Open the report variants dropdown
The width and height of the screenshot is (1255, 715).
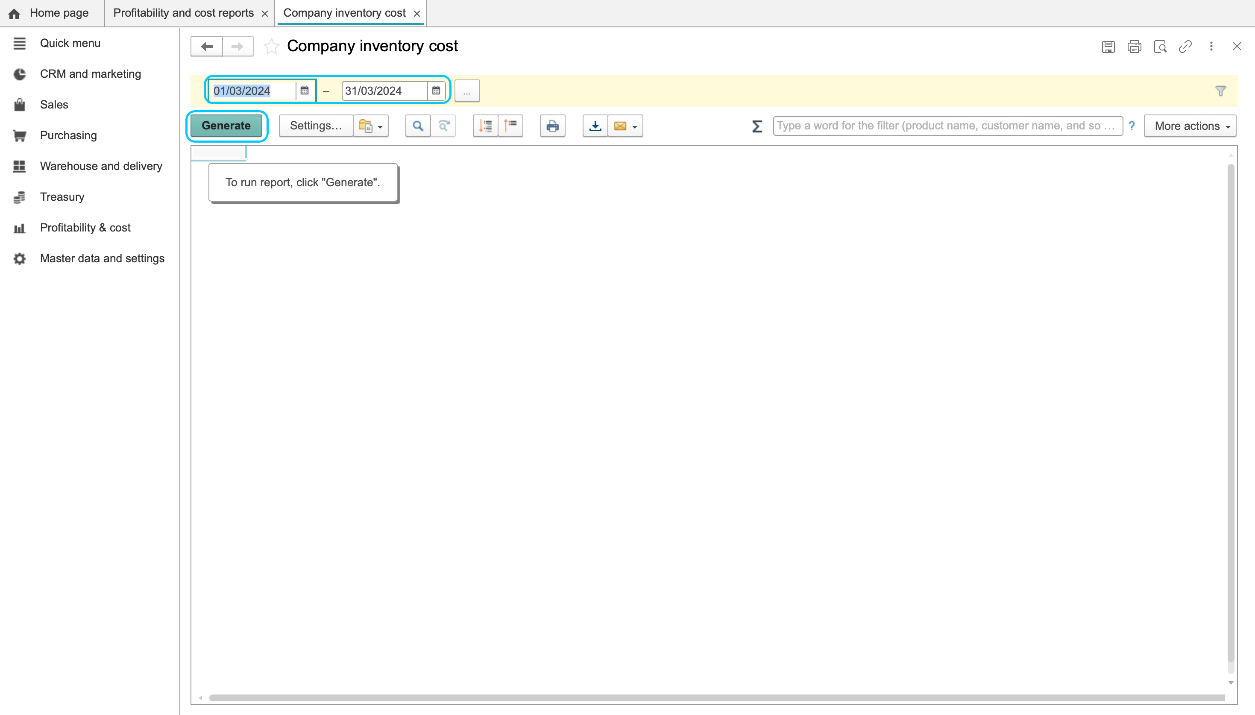[x=371, y=126]
